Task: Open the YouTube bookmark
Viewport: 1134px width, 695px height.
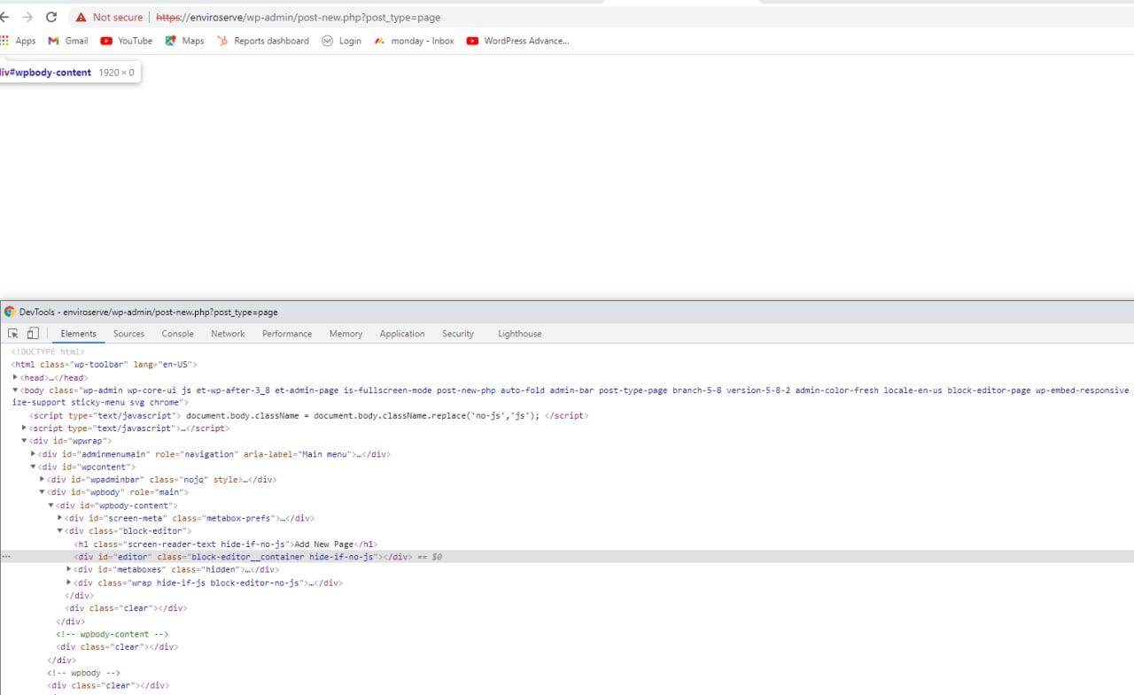Action: [127, 41]
